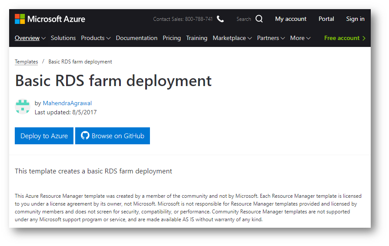This screenshot has height=246, width=389.
Task: Open the Training menu item
Action: click(197, 38)
